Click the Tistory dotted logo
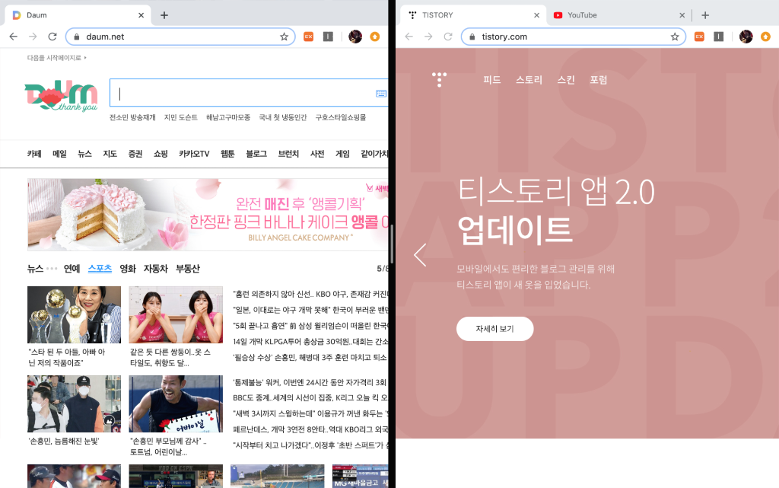The height and width of the screenshot is (488, 779). pos(439,79)
